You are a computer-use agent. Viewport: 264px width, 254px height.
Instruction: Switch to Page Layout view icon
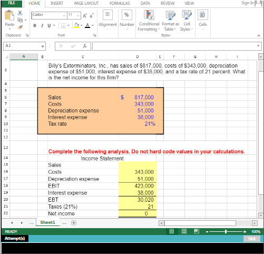pyautogui.click(x=184, y=231)
